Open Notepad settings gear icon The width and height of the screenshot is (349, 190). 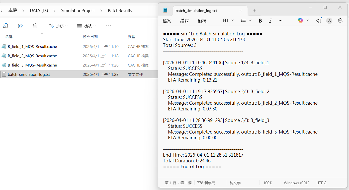pyautogui.click(x=340, y=21)
